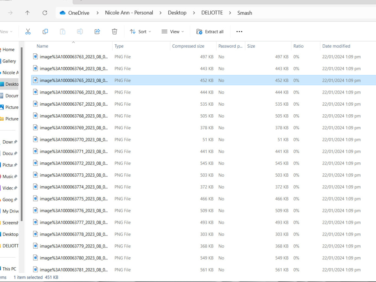This screenshot has height=282, width=376.
Task: Click the Rename icon in toolbar
Action: tap(80, 32)
